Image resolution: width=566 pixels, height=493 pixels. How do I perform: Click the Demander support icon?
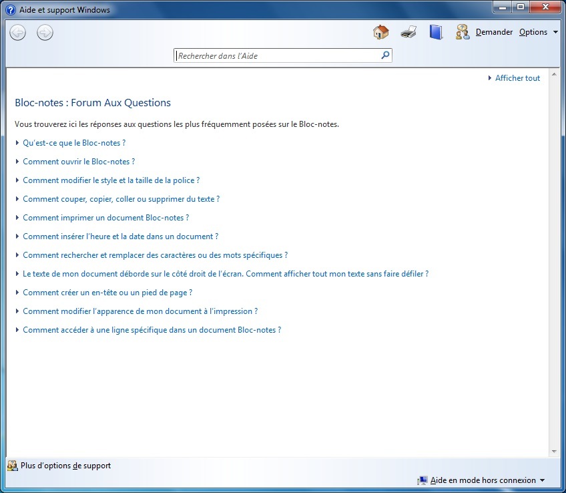(x=463, y=32)
